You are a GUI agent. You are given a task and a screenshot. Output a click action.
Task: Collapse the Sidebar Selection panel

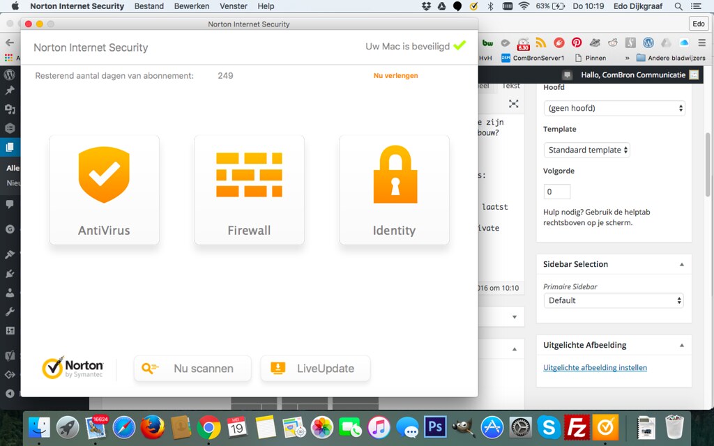pos(681,264)
